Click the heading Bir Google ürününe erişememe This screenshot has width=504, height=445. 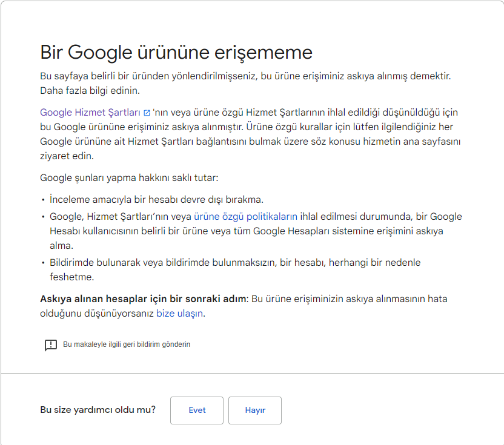[176, 52]
